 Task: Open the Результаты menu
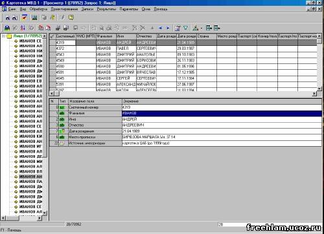click(x=106, y=9)
